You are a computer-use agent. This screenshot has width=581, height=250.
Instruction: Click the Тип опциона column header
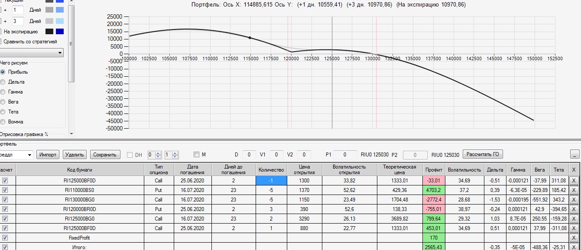[159, 169]
